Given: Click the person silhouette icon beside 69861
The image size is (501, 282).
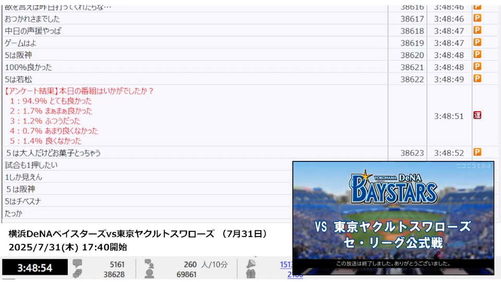Looking at the screenshot, I should click(x=149, y=274).
